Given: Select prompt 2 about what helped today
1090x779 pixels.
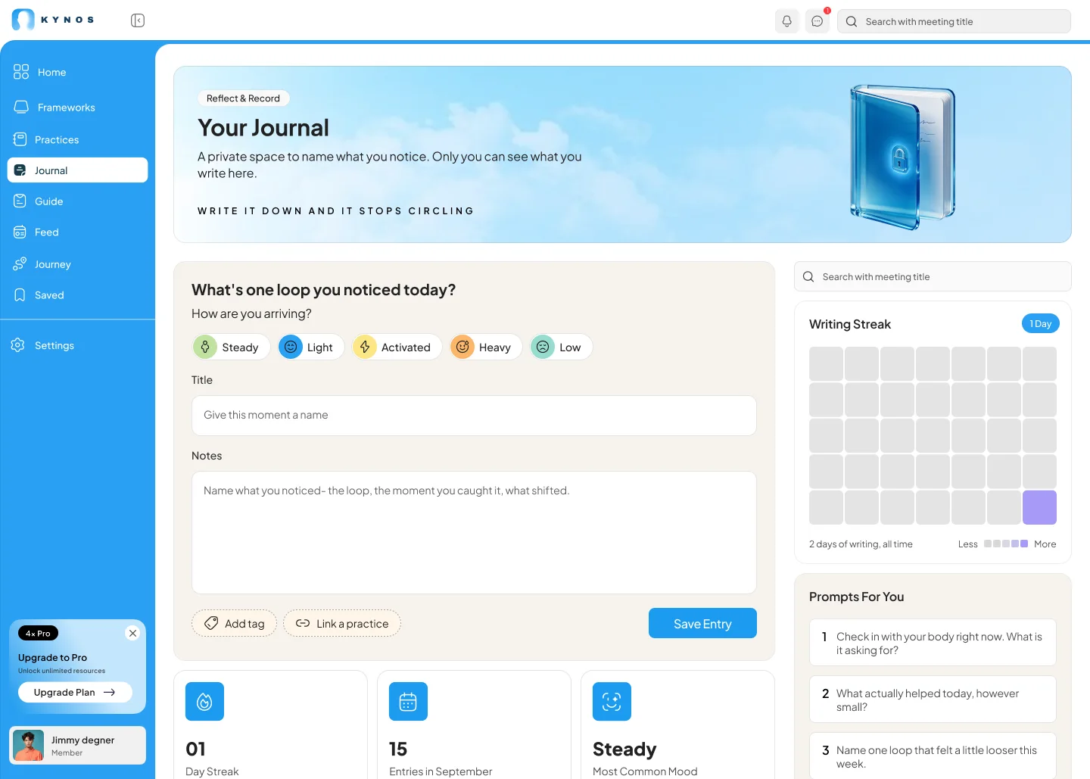Looking at the screenshot, I should click(x=933, y=700).
